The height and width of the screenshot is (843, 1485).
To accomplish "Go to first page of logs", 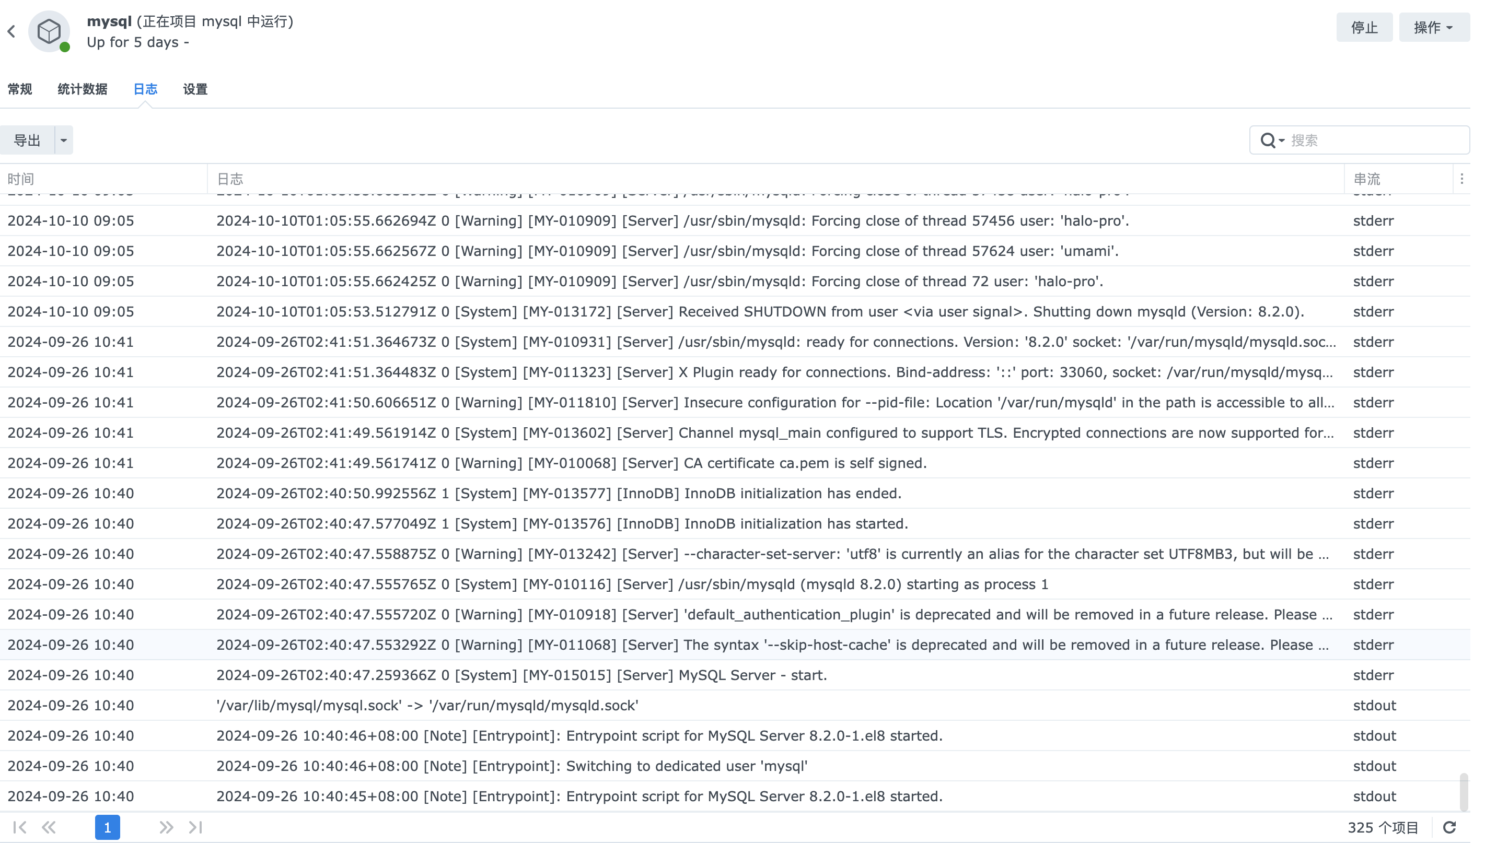I will [x=19, y=827].
